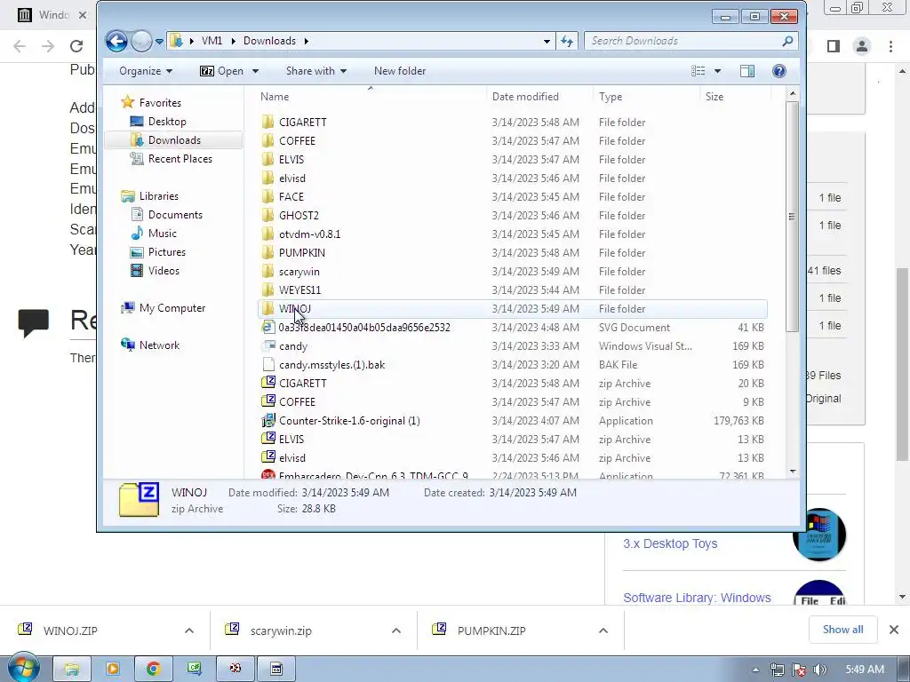Image resolution: width=910 pixels, height=682 pixels.
Task: Select candy.msstyles.(1).bak file icon
Action: 267,364
